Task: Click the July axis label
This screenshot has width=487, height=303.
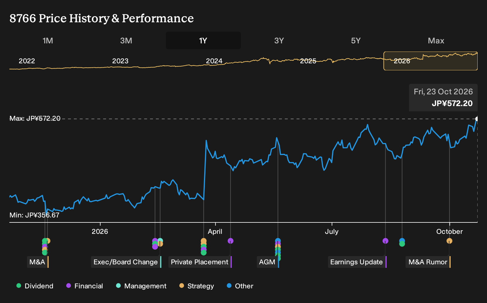Action: [x=332, y=231]
